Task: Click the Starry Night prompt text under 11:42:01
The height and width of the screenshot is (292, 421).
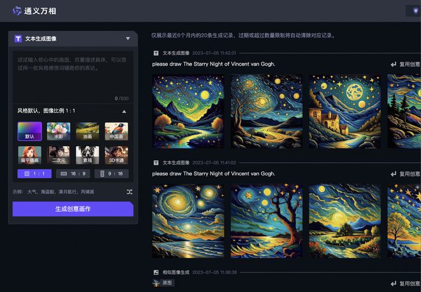Action: point(214,64)
